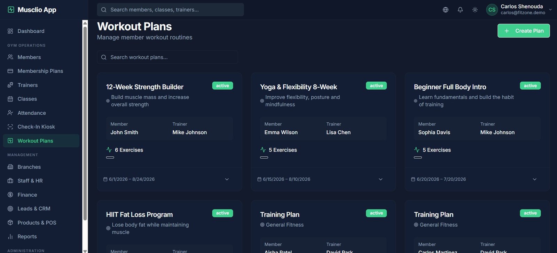Open Membership Plans section

click(41, 71)
